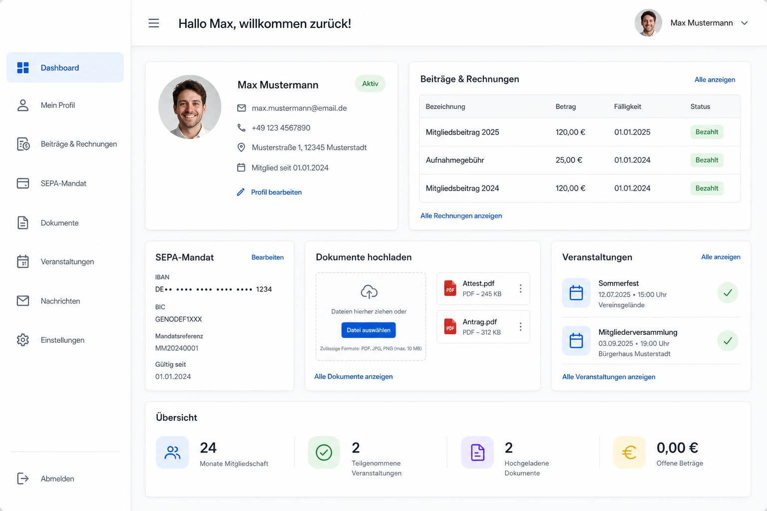Click the Veranstaltungen calendar icon in sidebar
The width and height of the screenshot is (767, 511).
tap(23, 261)
